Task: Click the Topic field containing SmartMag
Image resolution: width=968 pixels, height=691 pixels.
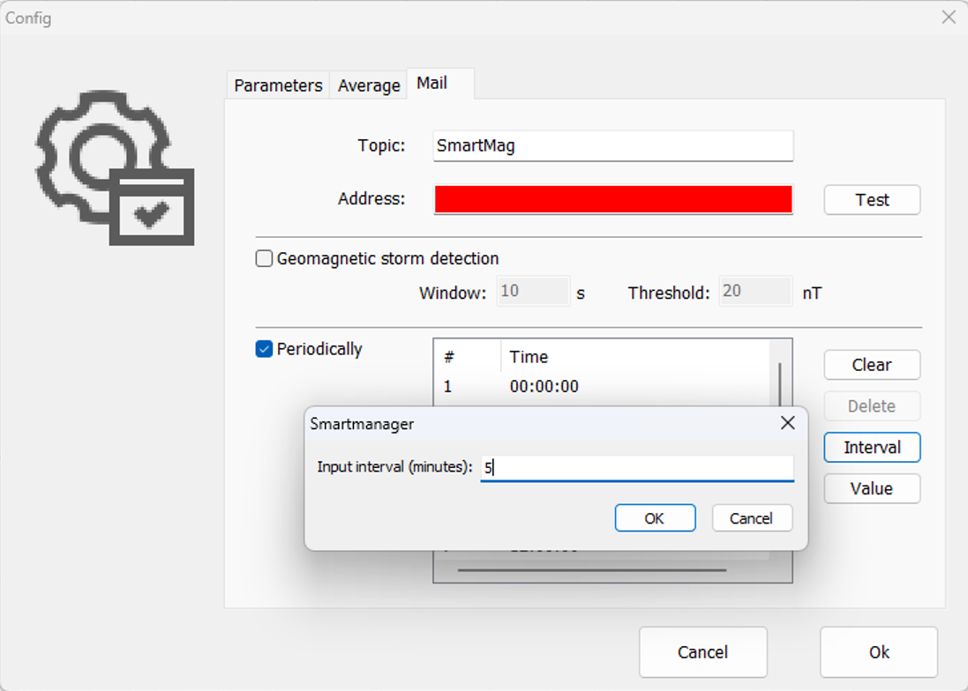Action: [613, 146]
